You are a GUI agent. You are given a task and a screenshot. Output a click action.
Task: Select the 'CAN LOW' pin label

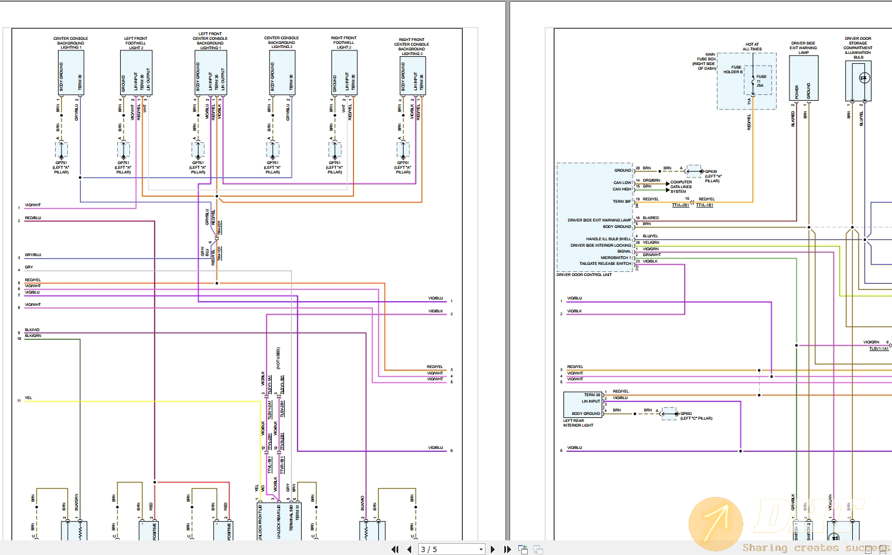pyautogui.click(x=622, y=182)
